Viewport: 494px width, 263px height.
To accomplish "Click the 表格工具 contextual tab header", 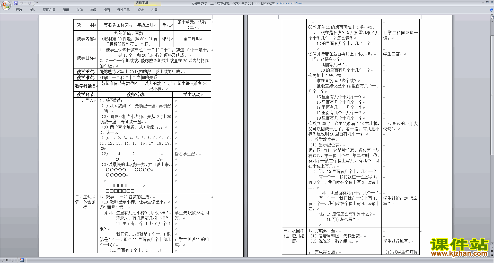I will (x=147, y=3).
